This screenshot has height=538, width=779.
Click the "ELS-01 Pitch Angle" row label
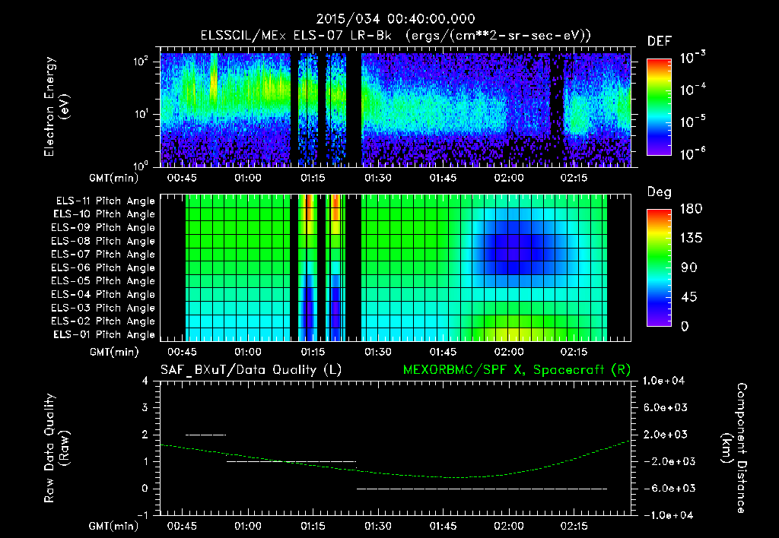tap(104, 334)
